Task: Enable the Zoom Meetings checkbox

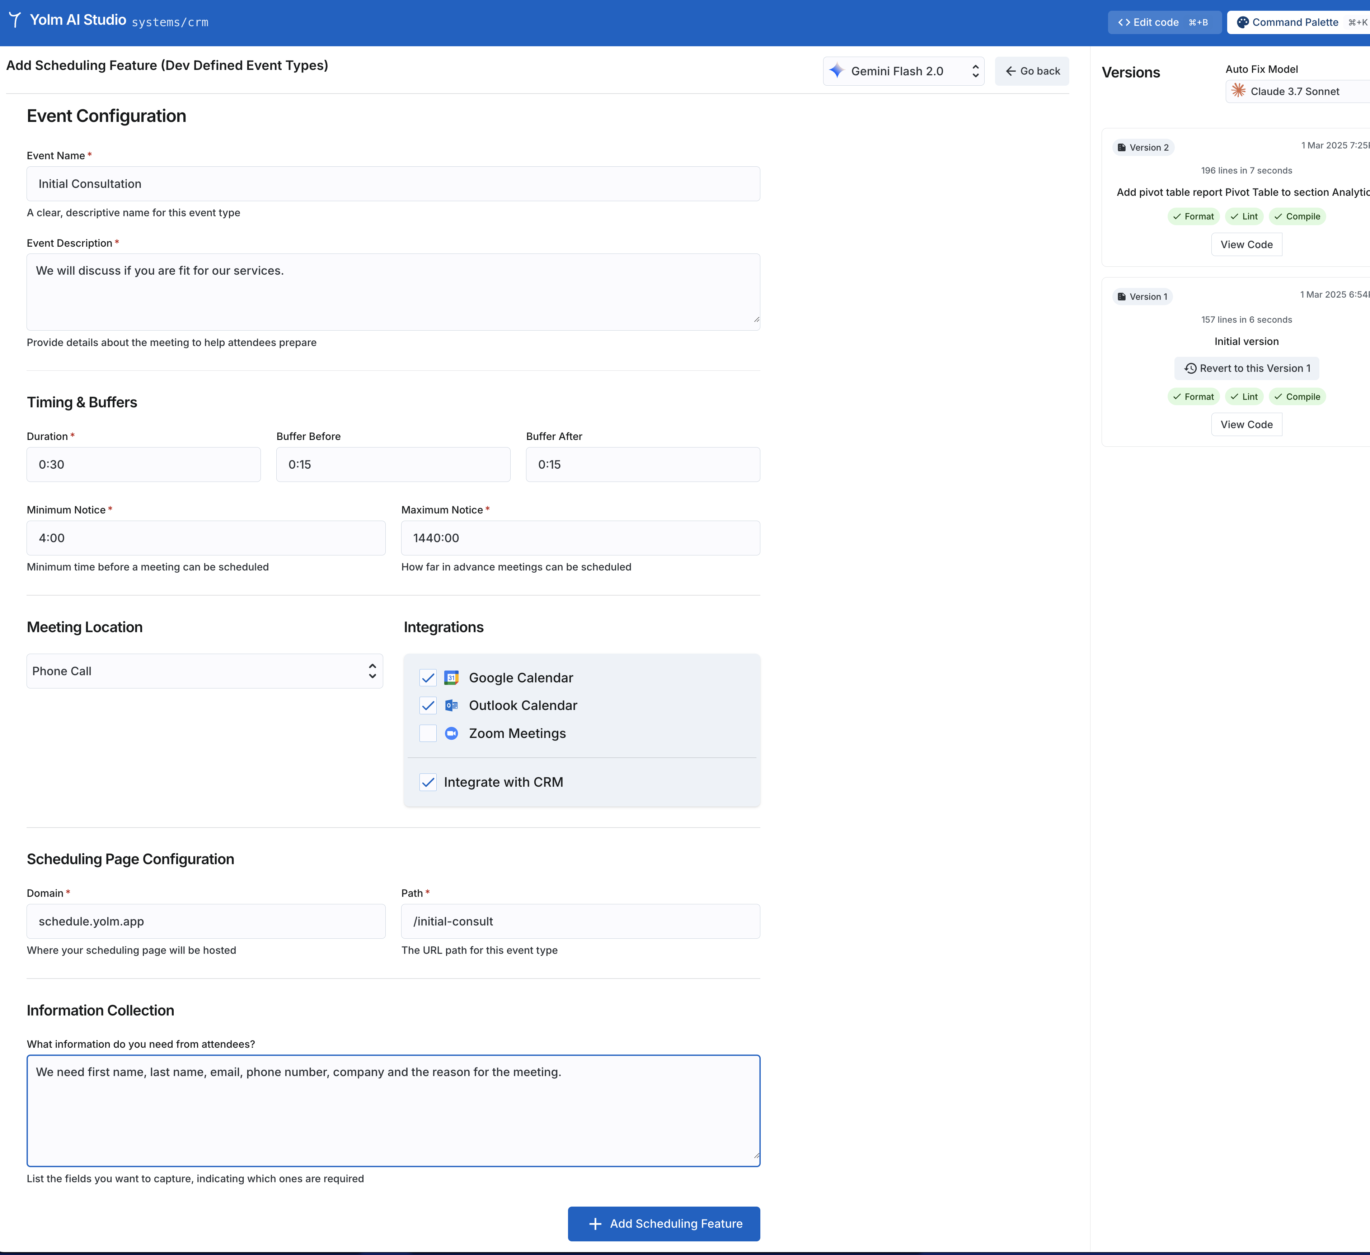Action: 428,733
